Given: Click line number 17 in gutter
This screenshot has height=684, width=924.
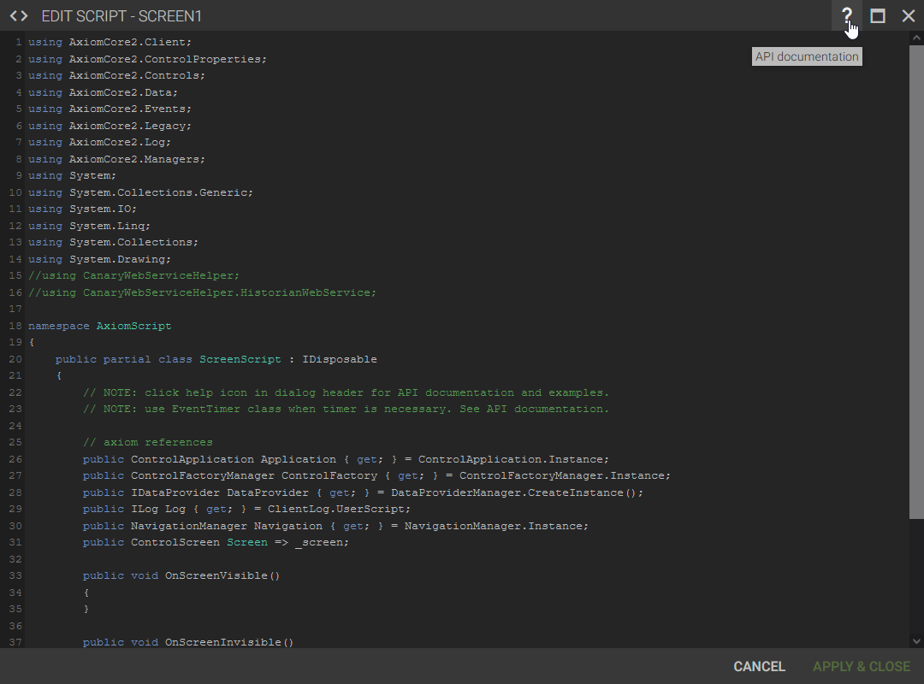Looking at the screenshot, I should 15,310.
